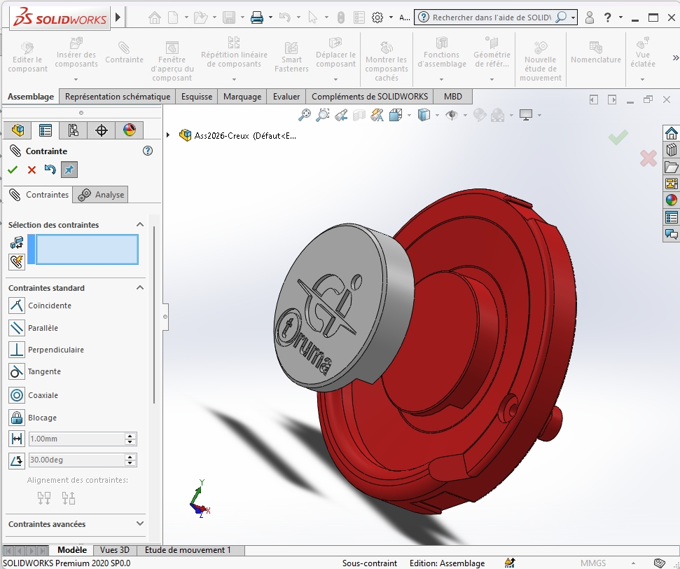
Task: Click the Parallèle mate icon
Action: pyautogui.click(x=17, y=328)
